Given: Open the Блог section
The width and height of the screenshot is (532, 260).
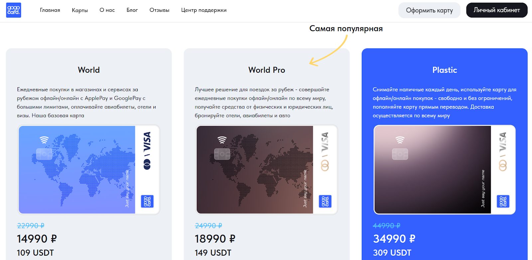Looking at the screenshot, I should [x=132, y=10].
